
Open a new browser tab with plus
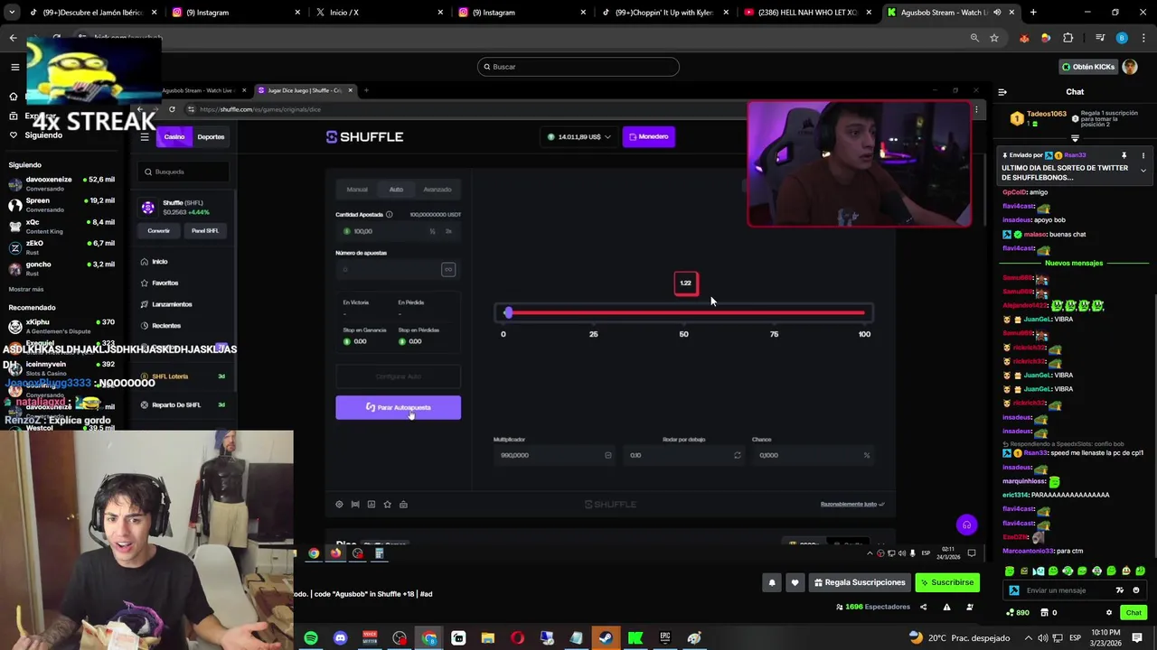pyautogui.click(x=1033, y=13)
